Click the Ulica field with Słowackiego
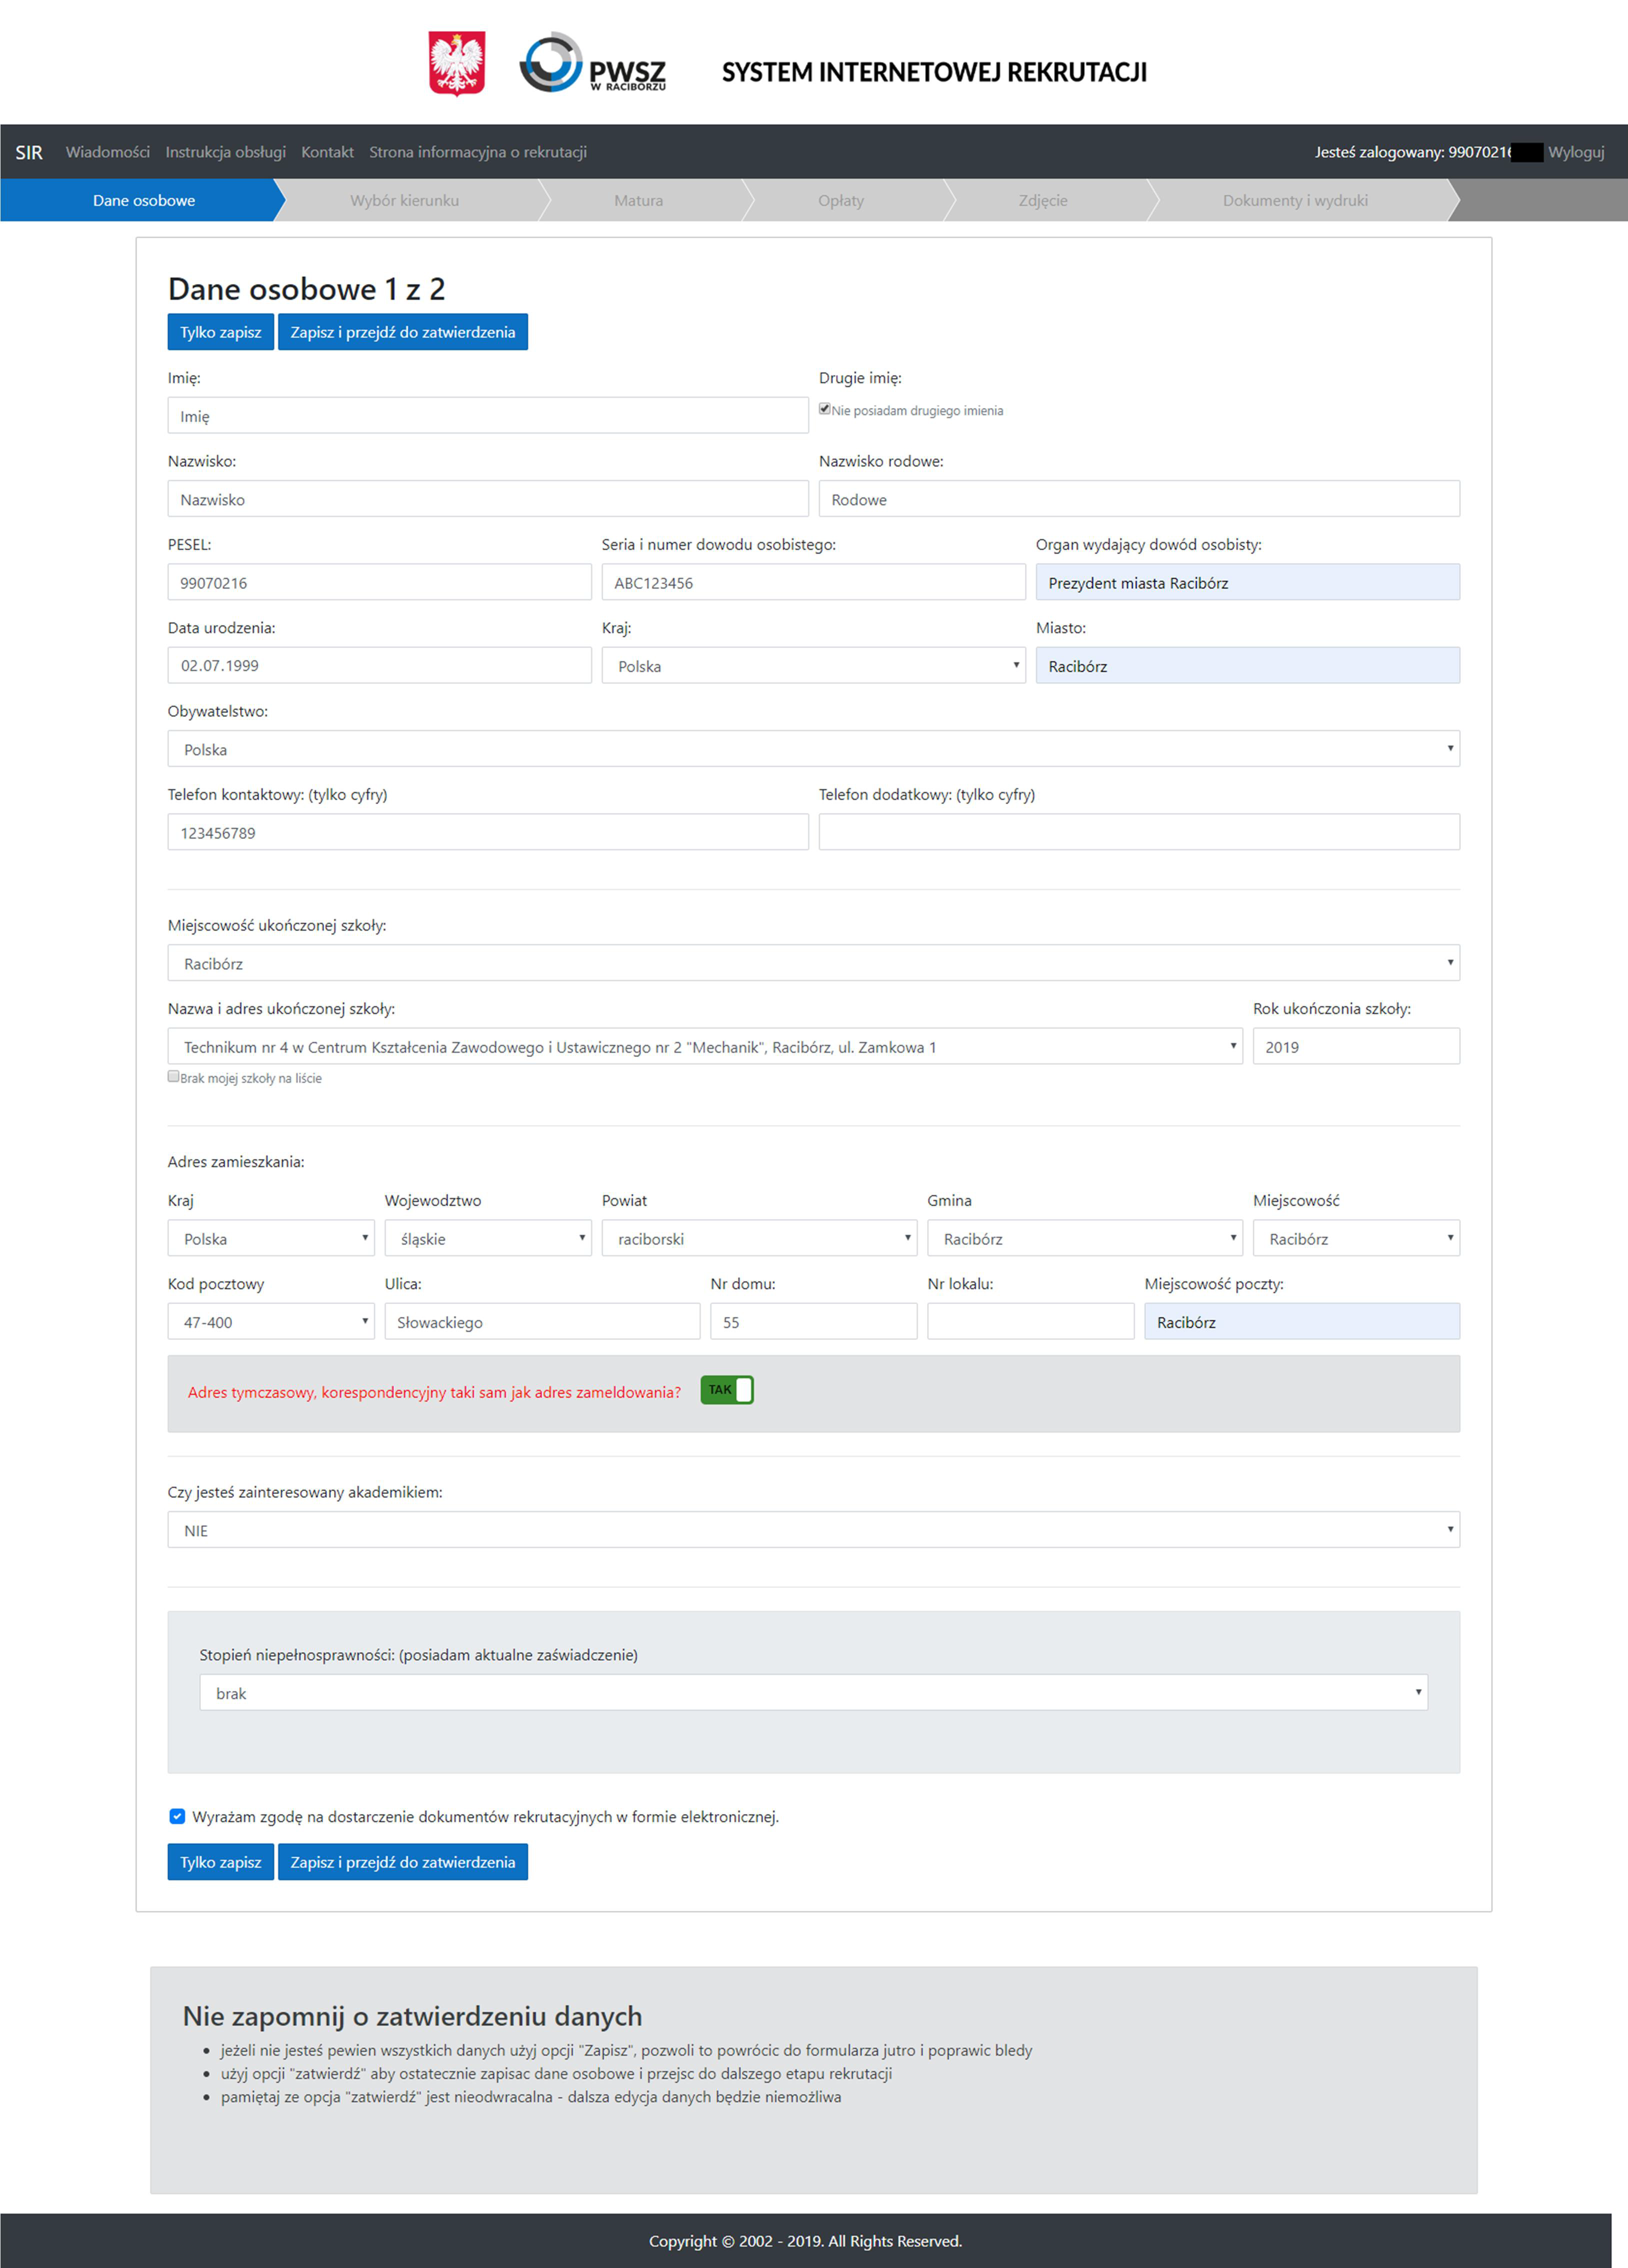Screen dimensions: 1628x2268 point(542,1321)
